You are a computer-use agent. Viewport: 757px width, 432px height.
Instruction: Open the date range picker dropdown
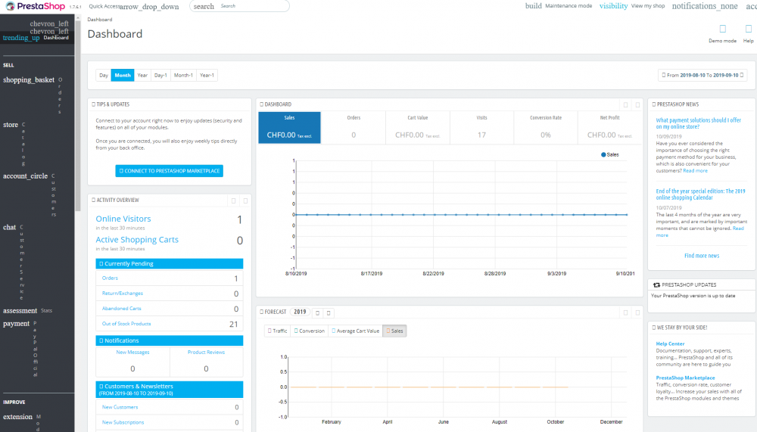pos(702,75)
